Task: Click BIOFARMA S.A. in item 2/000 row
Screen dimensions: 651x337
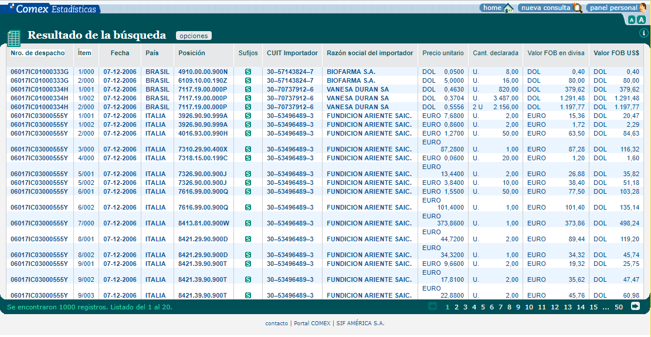Action: (x=351, y=80)
